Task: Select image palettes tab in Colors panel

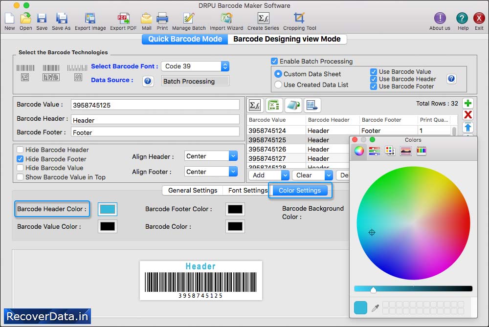Action: (x=406, y=151)
